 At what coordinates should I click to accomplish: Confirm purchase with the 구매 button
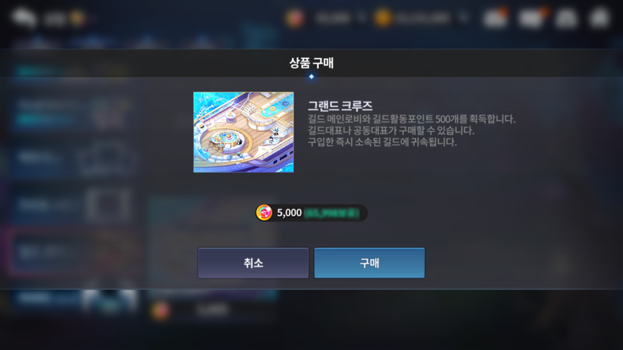(369, 263)
